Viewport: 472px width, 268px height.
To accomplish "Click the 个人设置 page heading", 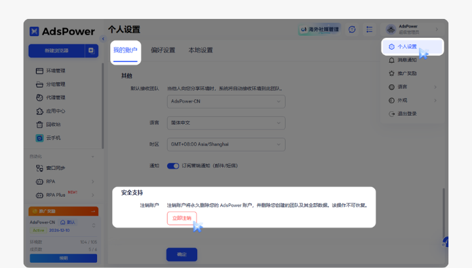I will pos(124,29).
